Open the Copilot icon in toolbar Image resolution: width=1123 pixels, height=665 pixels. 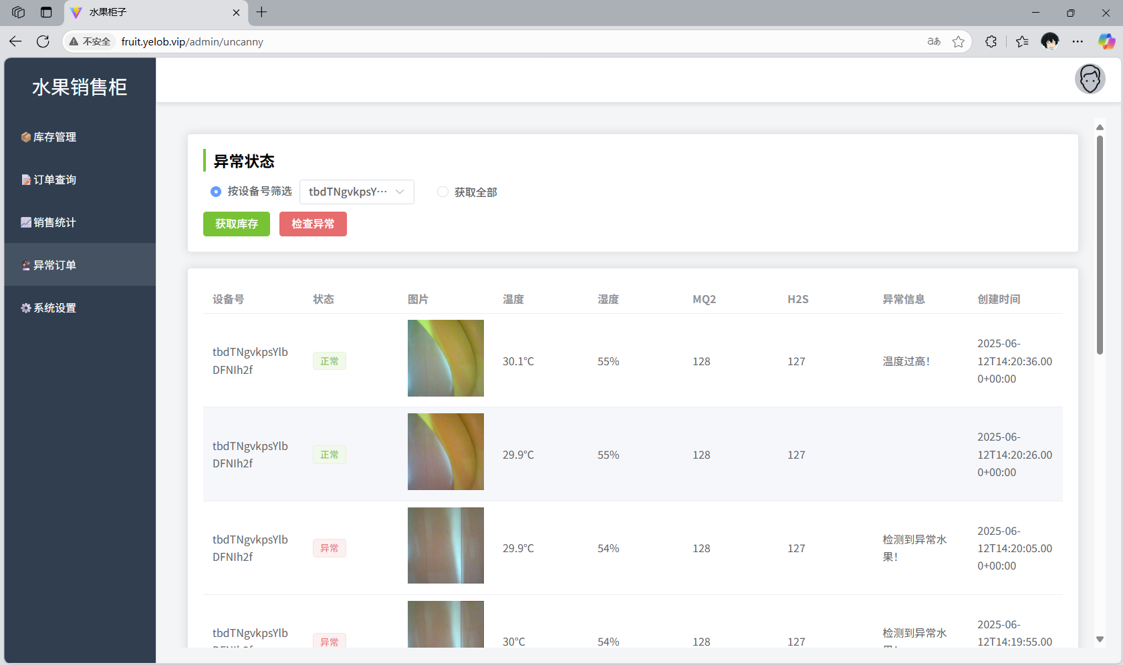point(1106,41)
